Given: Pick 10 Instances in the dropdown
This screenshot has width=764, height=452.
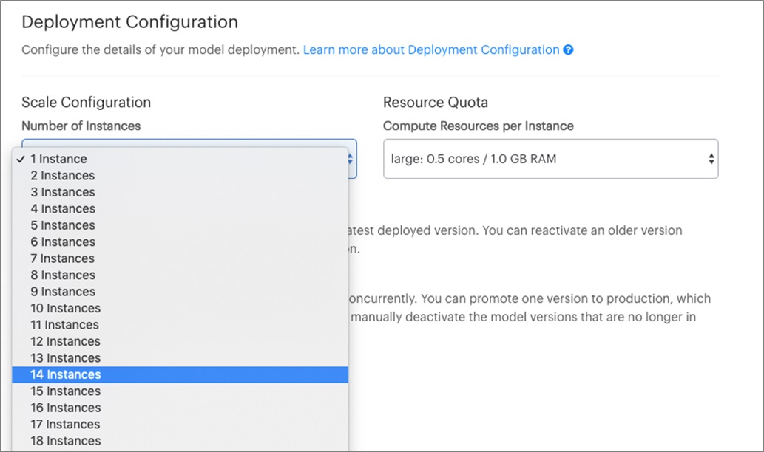Looking at the screenshot, I should pos(180,308).
